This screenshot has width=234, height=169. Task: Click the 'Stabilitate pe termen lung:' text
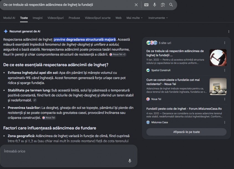(x=29, y=90)
